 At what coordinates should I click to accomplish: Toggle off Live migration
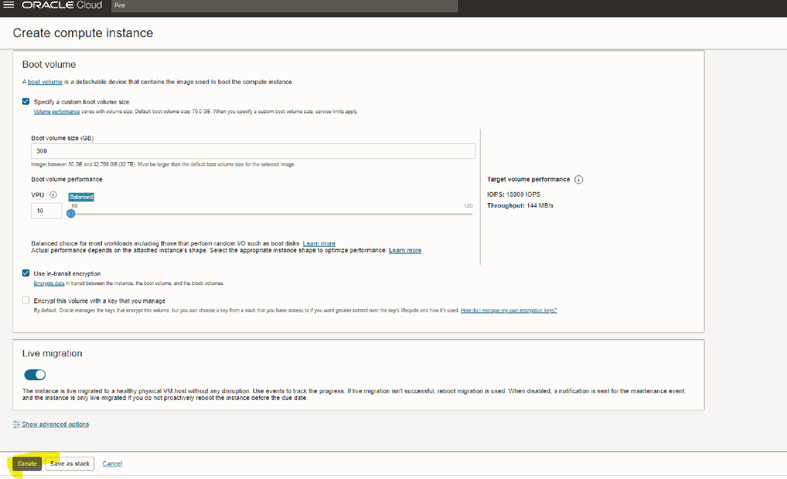[35, 375]
